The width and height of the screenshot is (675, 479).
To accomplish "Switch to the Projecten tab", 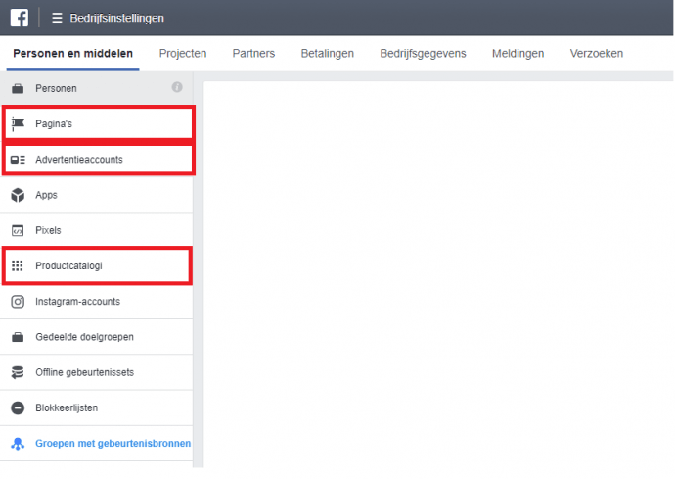I will pos(183,54).
